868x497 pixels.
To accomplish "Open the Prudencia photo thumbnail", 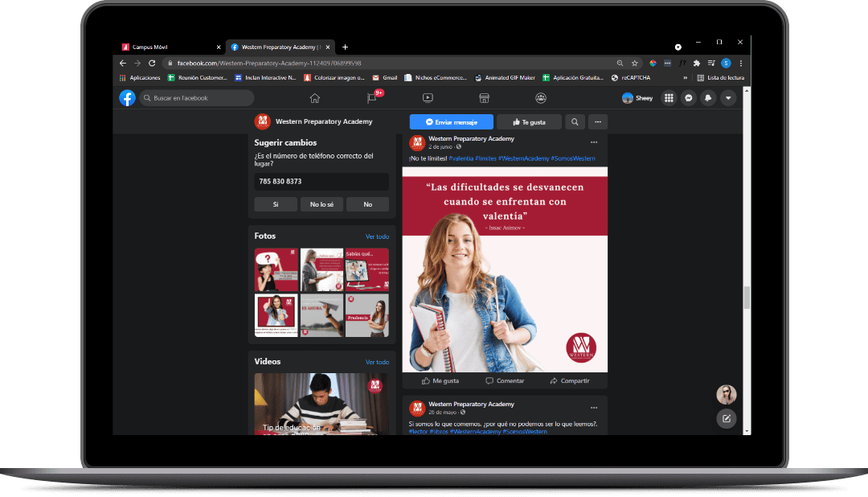I will 367,315.
